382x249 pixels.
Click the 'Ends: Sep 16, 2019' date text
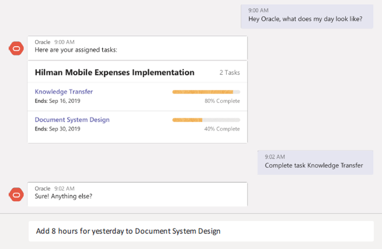(57, 101)
